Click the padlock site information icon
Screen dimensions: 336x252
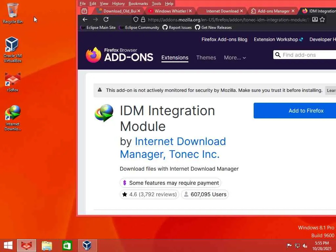pyautogui.click(x=143, y=19)
